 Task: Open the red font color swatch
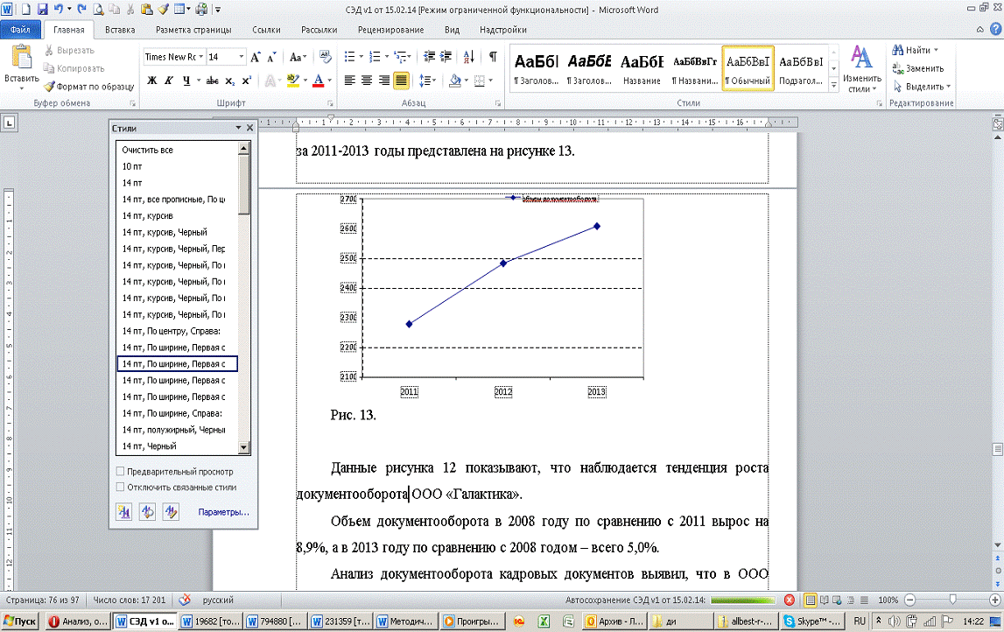coord(317,81)
